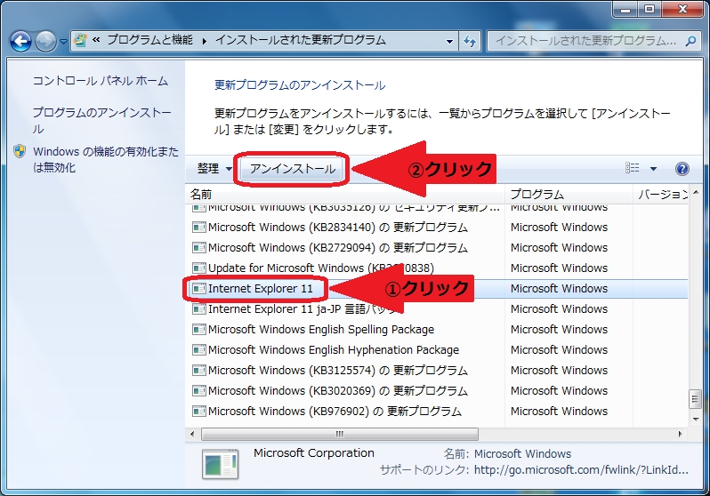Click horizontal scrollbar left arrow

[192, 434]
